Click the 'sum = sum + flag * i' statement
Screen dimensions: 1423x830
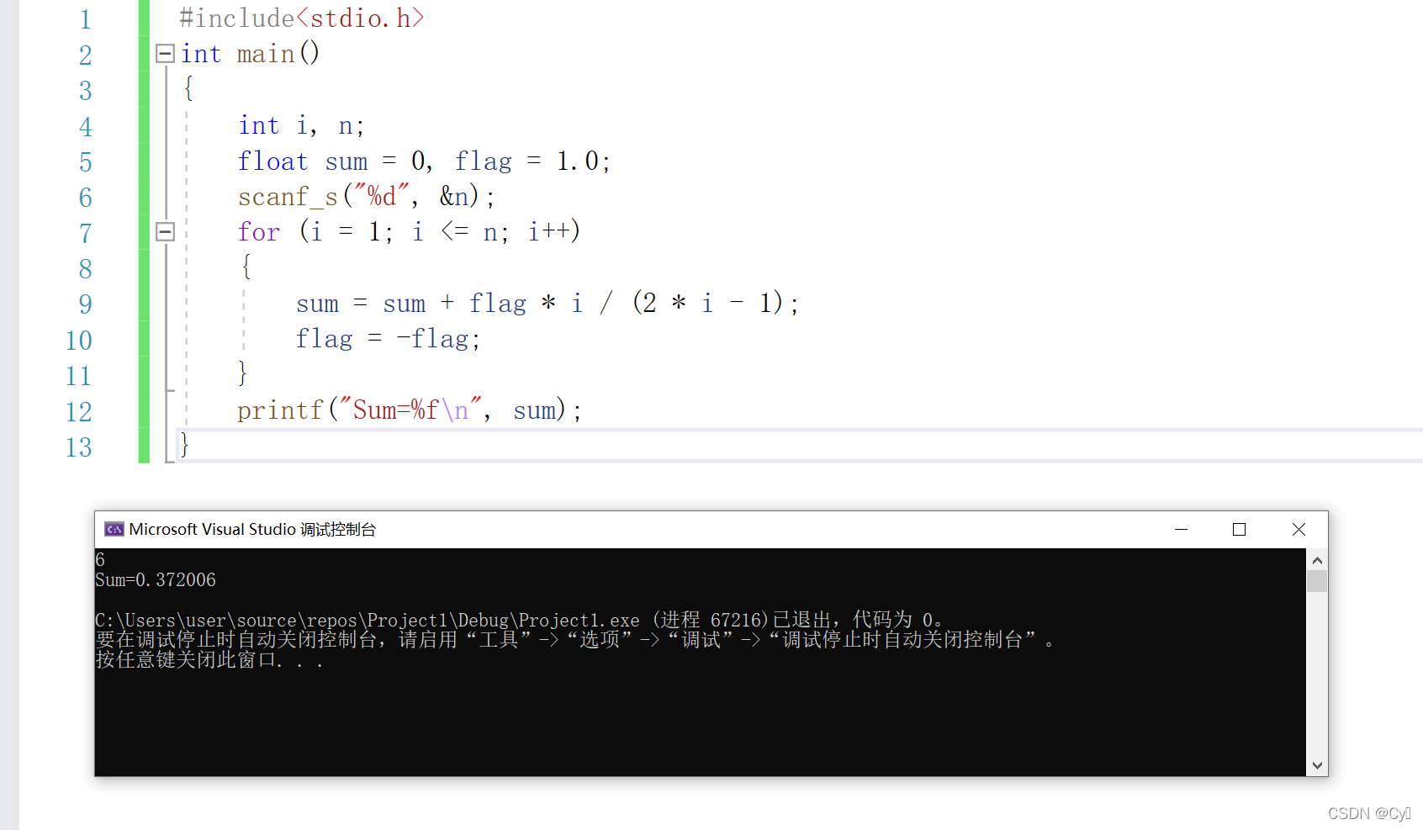point(547,303)
